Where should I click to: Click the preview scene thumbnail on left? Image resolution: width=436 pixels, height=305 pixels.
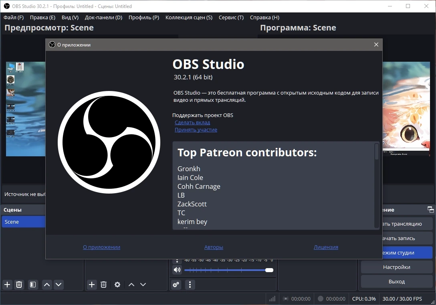click(x=26, y=109)
